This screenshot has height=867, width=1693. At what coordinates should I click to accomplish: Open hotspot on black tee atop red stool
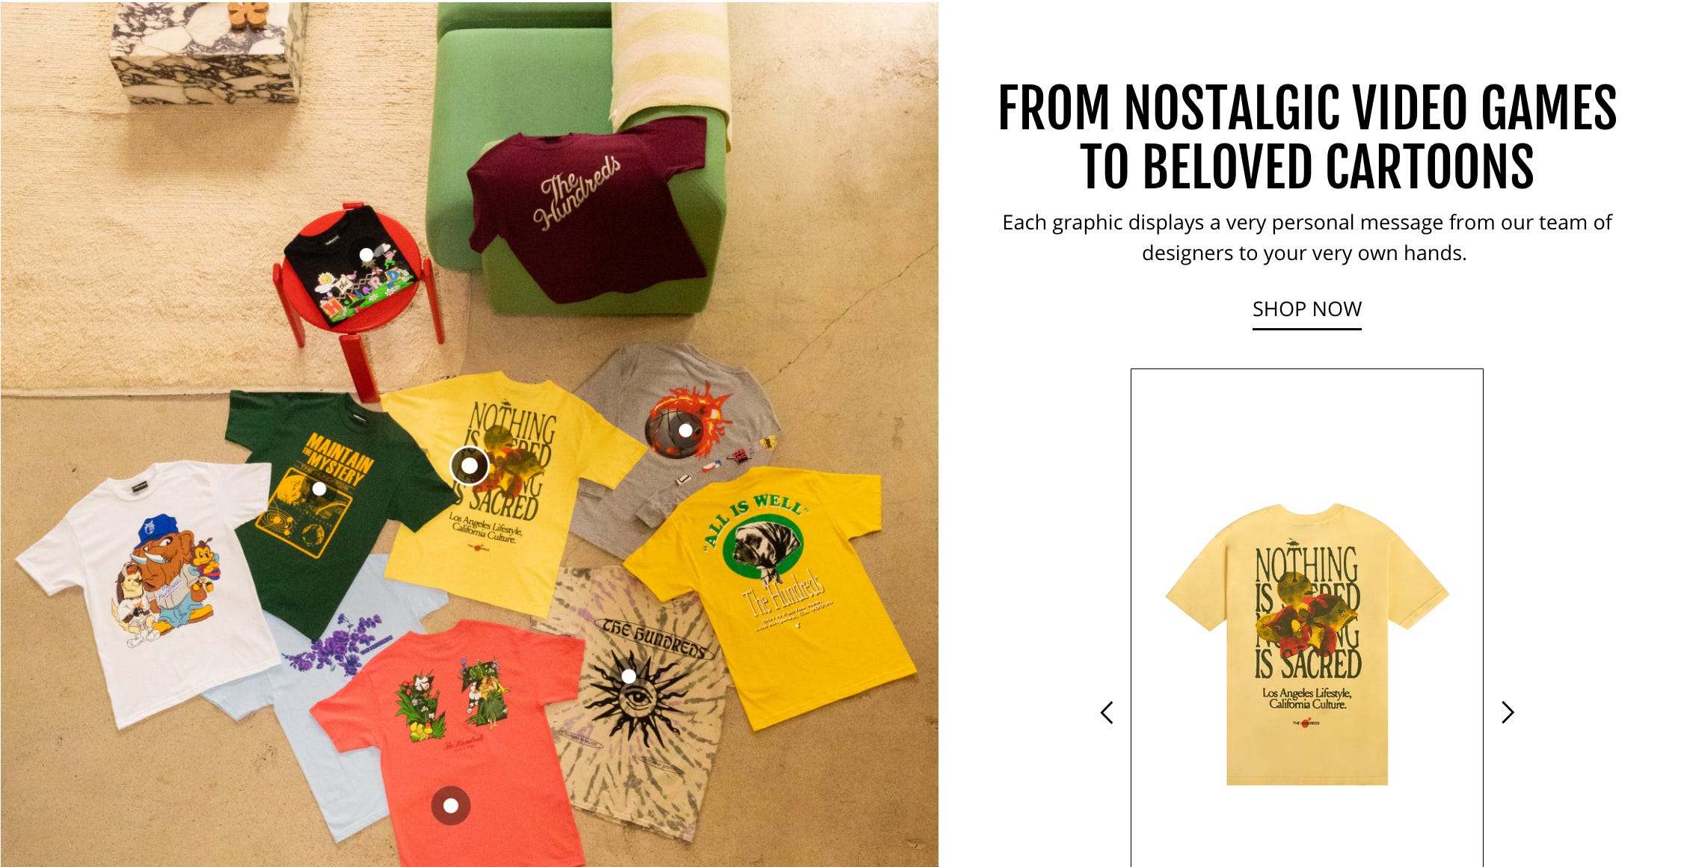point(366,255)
